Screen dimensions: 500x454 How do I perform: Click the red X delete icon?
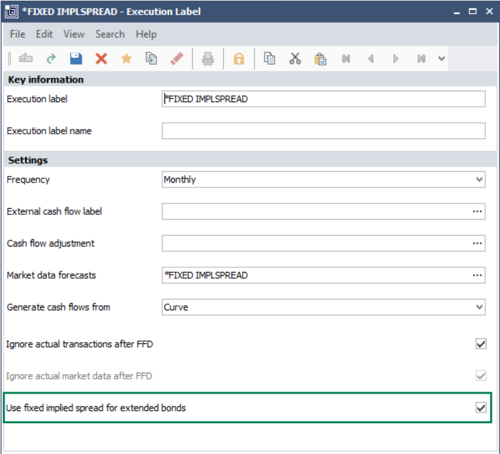pyautogui.click(x=101, y=59)
